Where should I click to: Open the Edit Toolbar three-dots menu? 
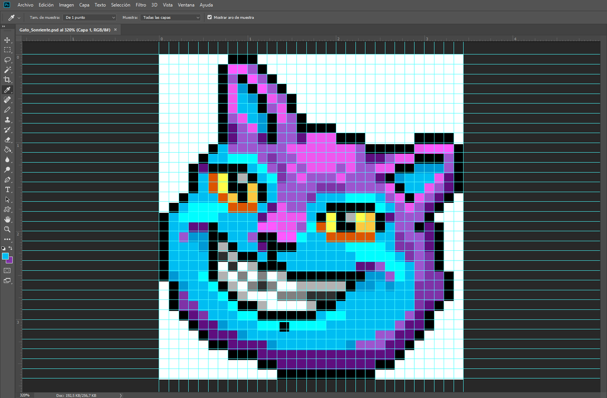[x=8, y=239]
